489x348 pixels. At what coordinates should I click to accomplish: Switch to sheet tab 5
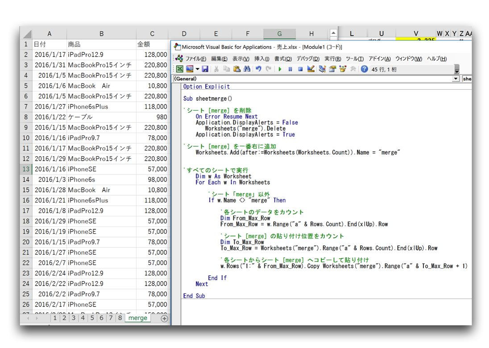tap(92, 318)
